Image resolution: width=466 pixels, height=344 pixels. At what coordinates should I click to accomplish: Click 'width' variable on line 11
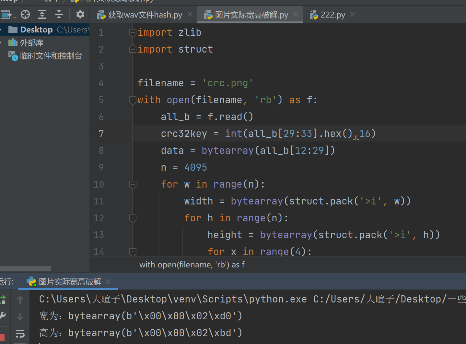[199, 201]
